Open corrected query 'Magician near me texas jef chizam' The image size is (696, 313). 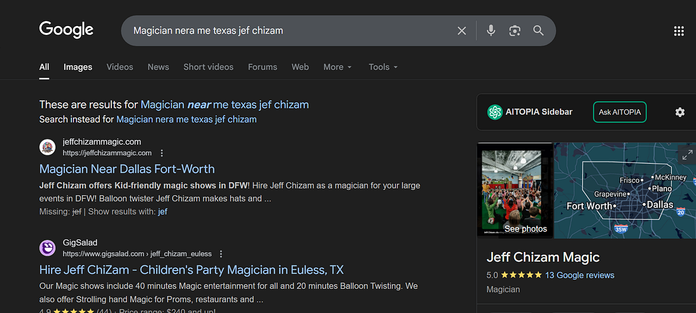pos(225,105)
